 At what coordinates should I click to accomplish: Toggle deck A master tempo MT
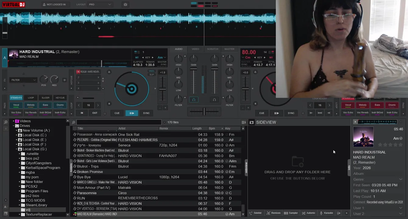pyautogui.click(x=137, y=57)
